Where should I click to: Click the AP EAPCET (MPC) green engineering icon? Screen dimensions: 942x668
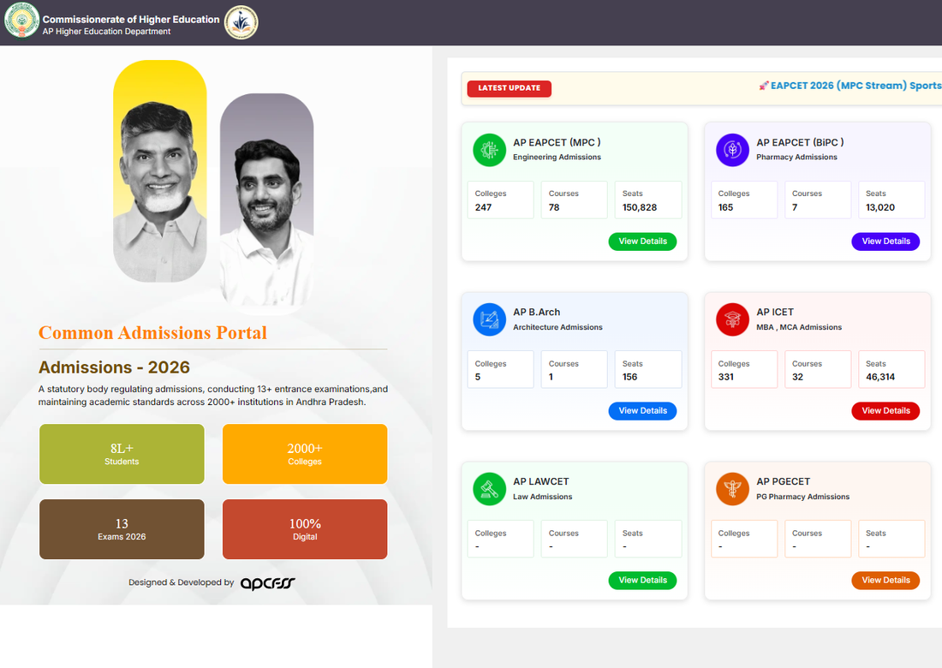489,150
